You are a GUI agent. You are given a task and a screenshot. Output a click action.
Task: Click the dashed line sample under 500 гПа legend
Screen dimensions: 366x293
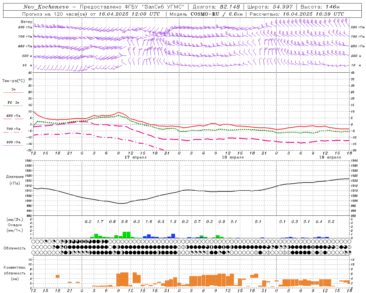13,146
